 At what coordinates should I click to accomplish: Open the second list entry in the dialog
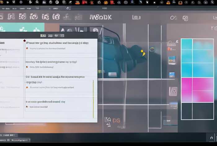[x=51, y=62]
